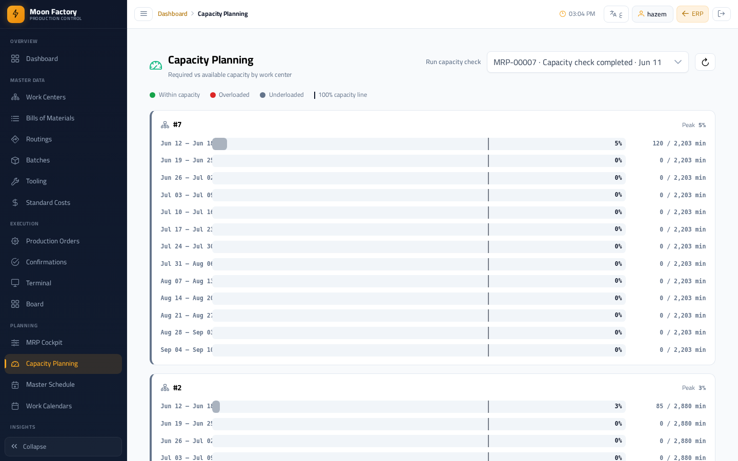The width and height of the screenshot is (738, 461).
Task: Click the Capacity Planning gauge icon in sidebar
Action: coord(15,364)
